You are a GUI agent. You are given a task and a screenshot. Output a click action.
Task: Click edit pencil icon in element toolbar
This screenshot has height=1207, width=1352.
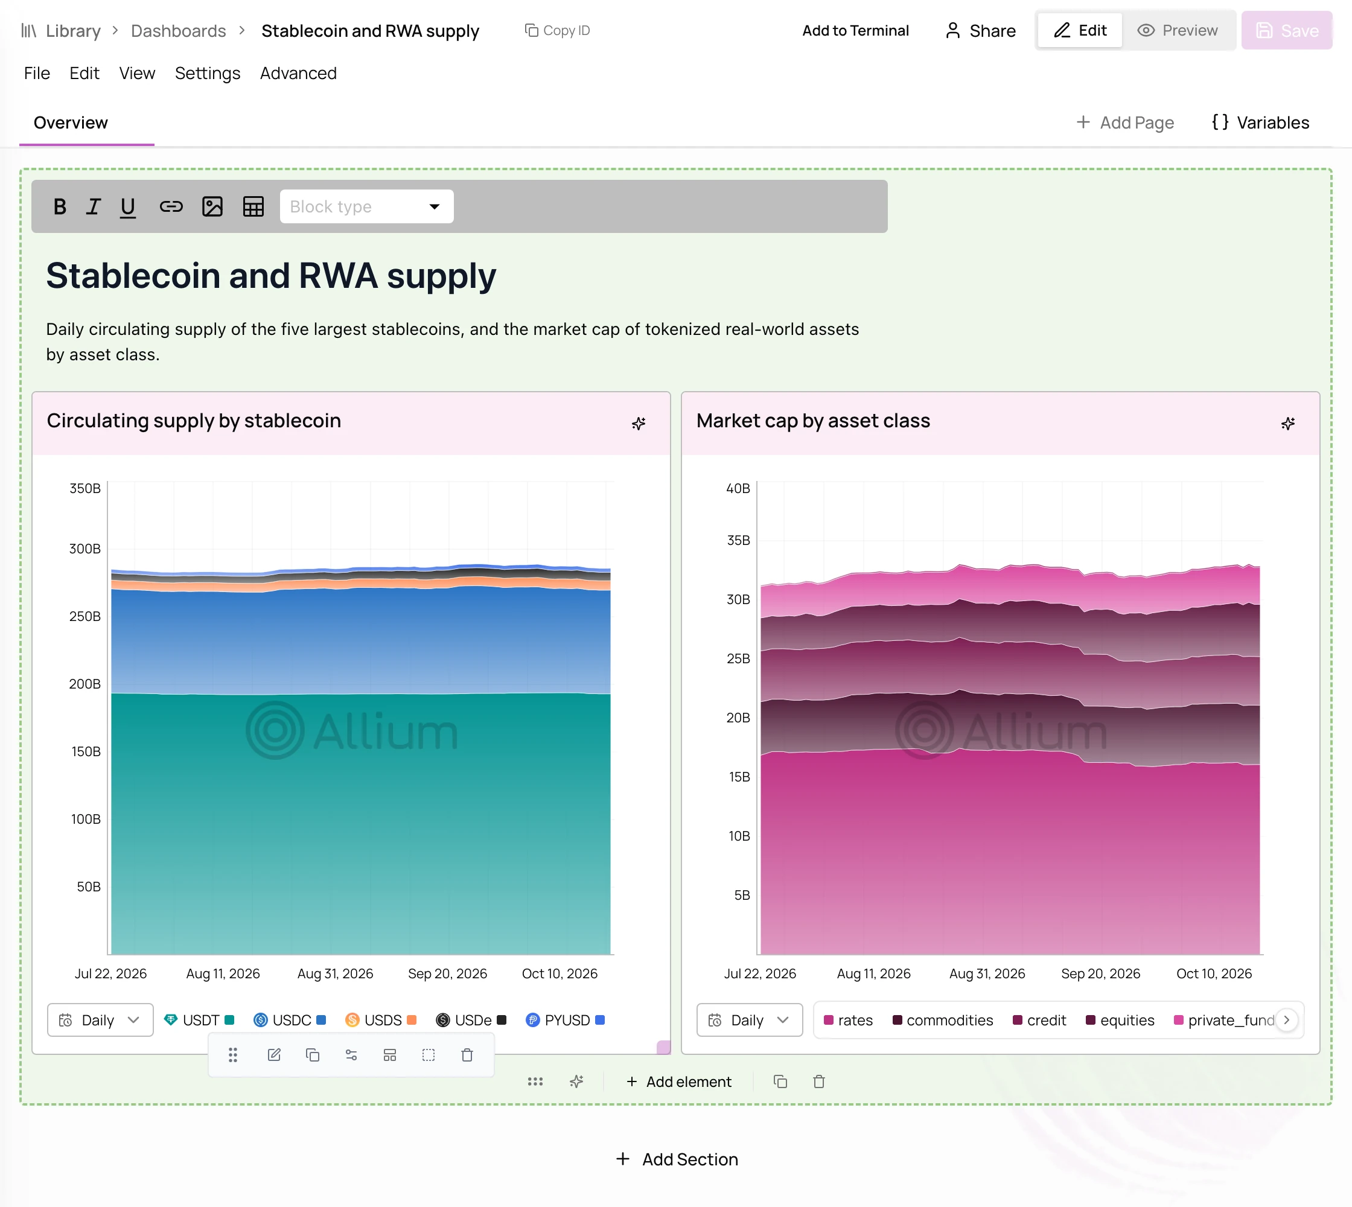[274, 1055]
